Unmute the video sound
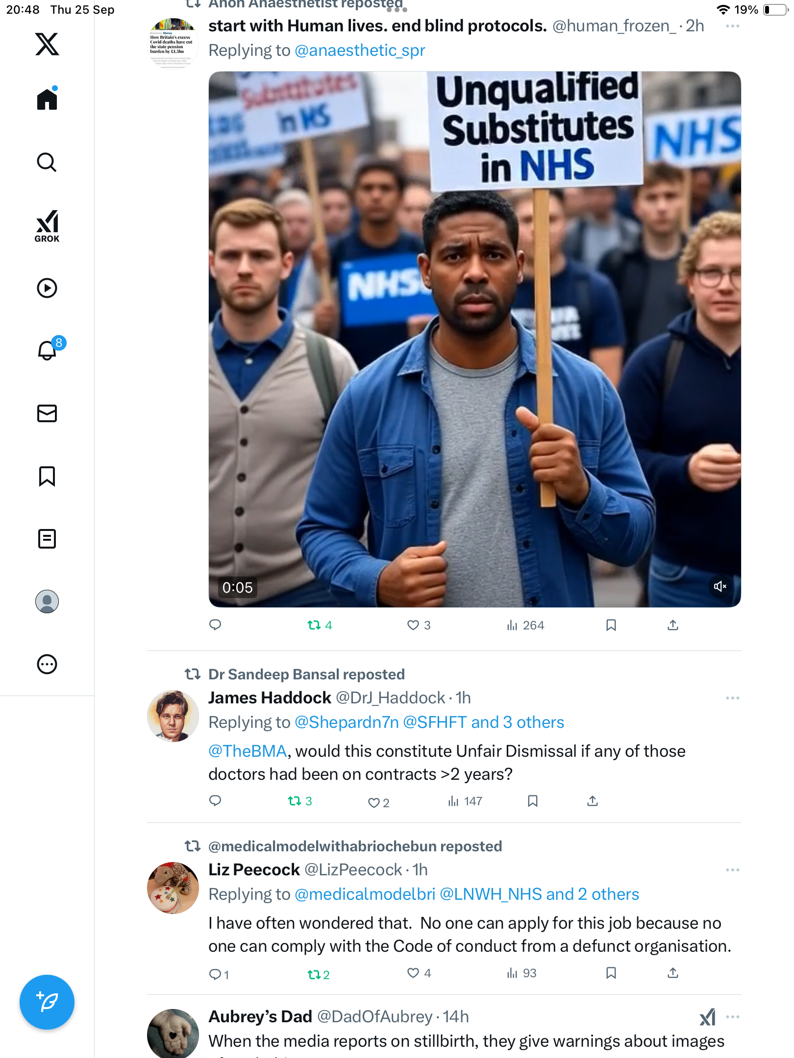This screenshot has width=794, height=1058. [x=720, y=586]
